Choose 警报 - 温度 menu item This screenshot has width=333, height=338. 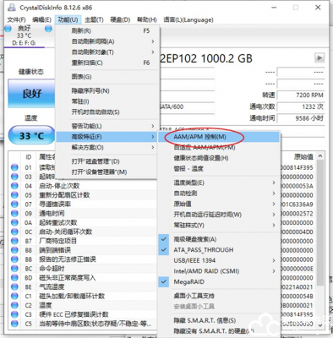pos(219,169)
